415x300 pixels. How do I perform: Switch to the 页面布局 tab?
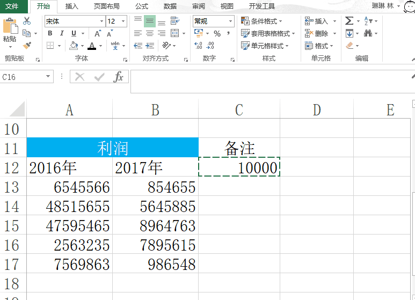(107, 6)
